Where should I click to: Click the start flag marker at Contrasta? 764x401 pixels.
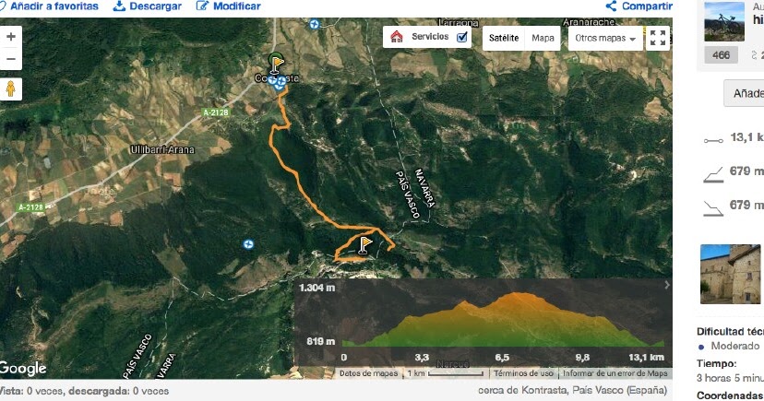pyautogui.click(x=277, y=64)
